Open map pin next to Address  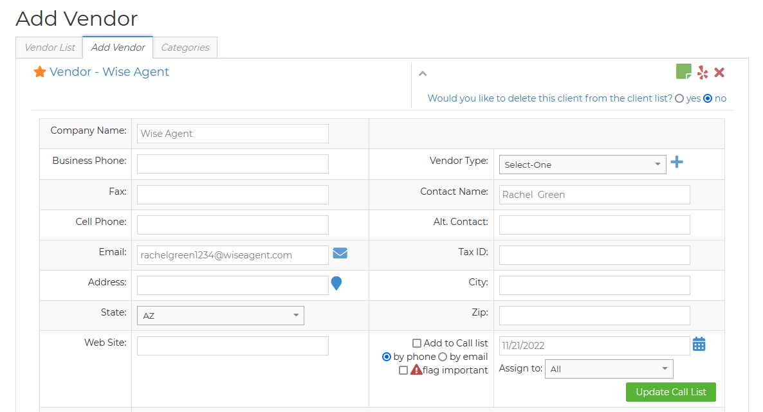336,283
